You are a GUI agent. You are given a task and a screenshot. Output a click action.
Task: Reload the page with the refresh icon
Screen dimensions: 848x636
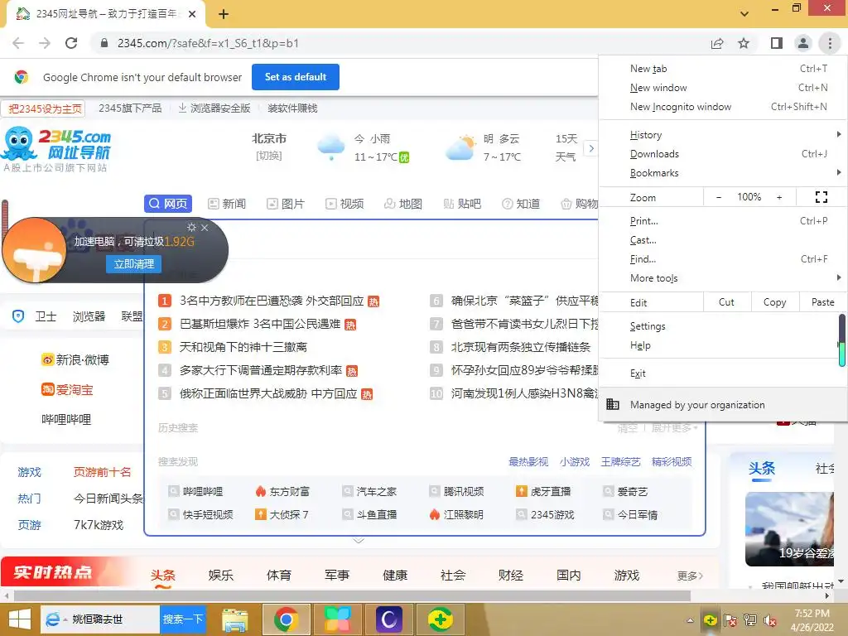71,43
